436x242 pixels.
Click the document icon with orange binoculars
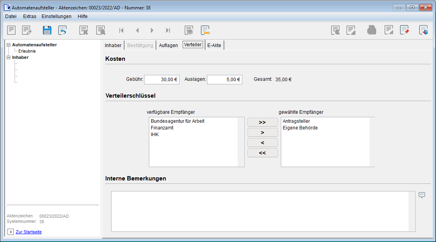click(x=205, y=30)
